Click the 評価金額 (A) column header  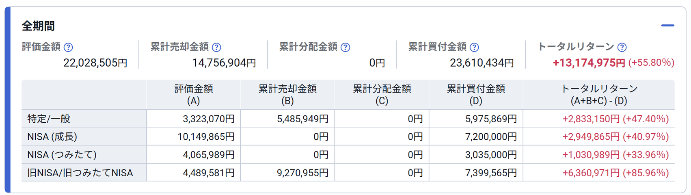tap(193, 95)
